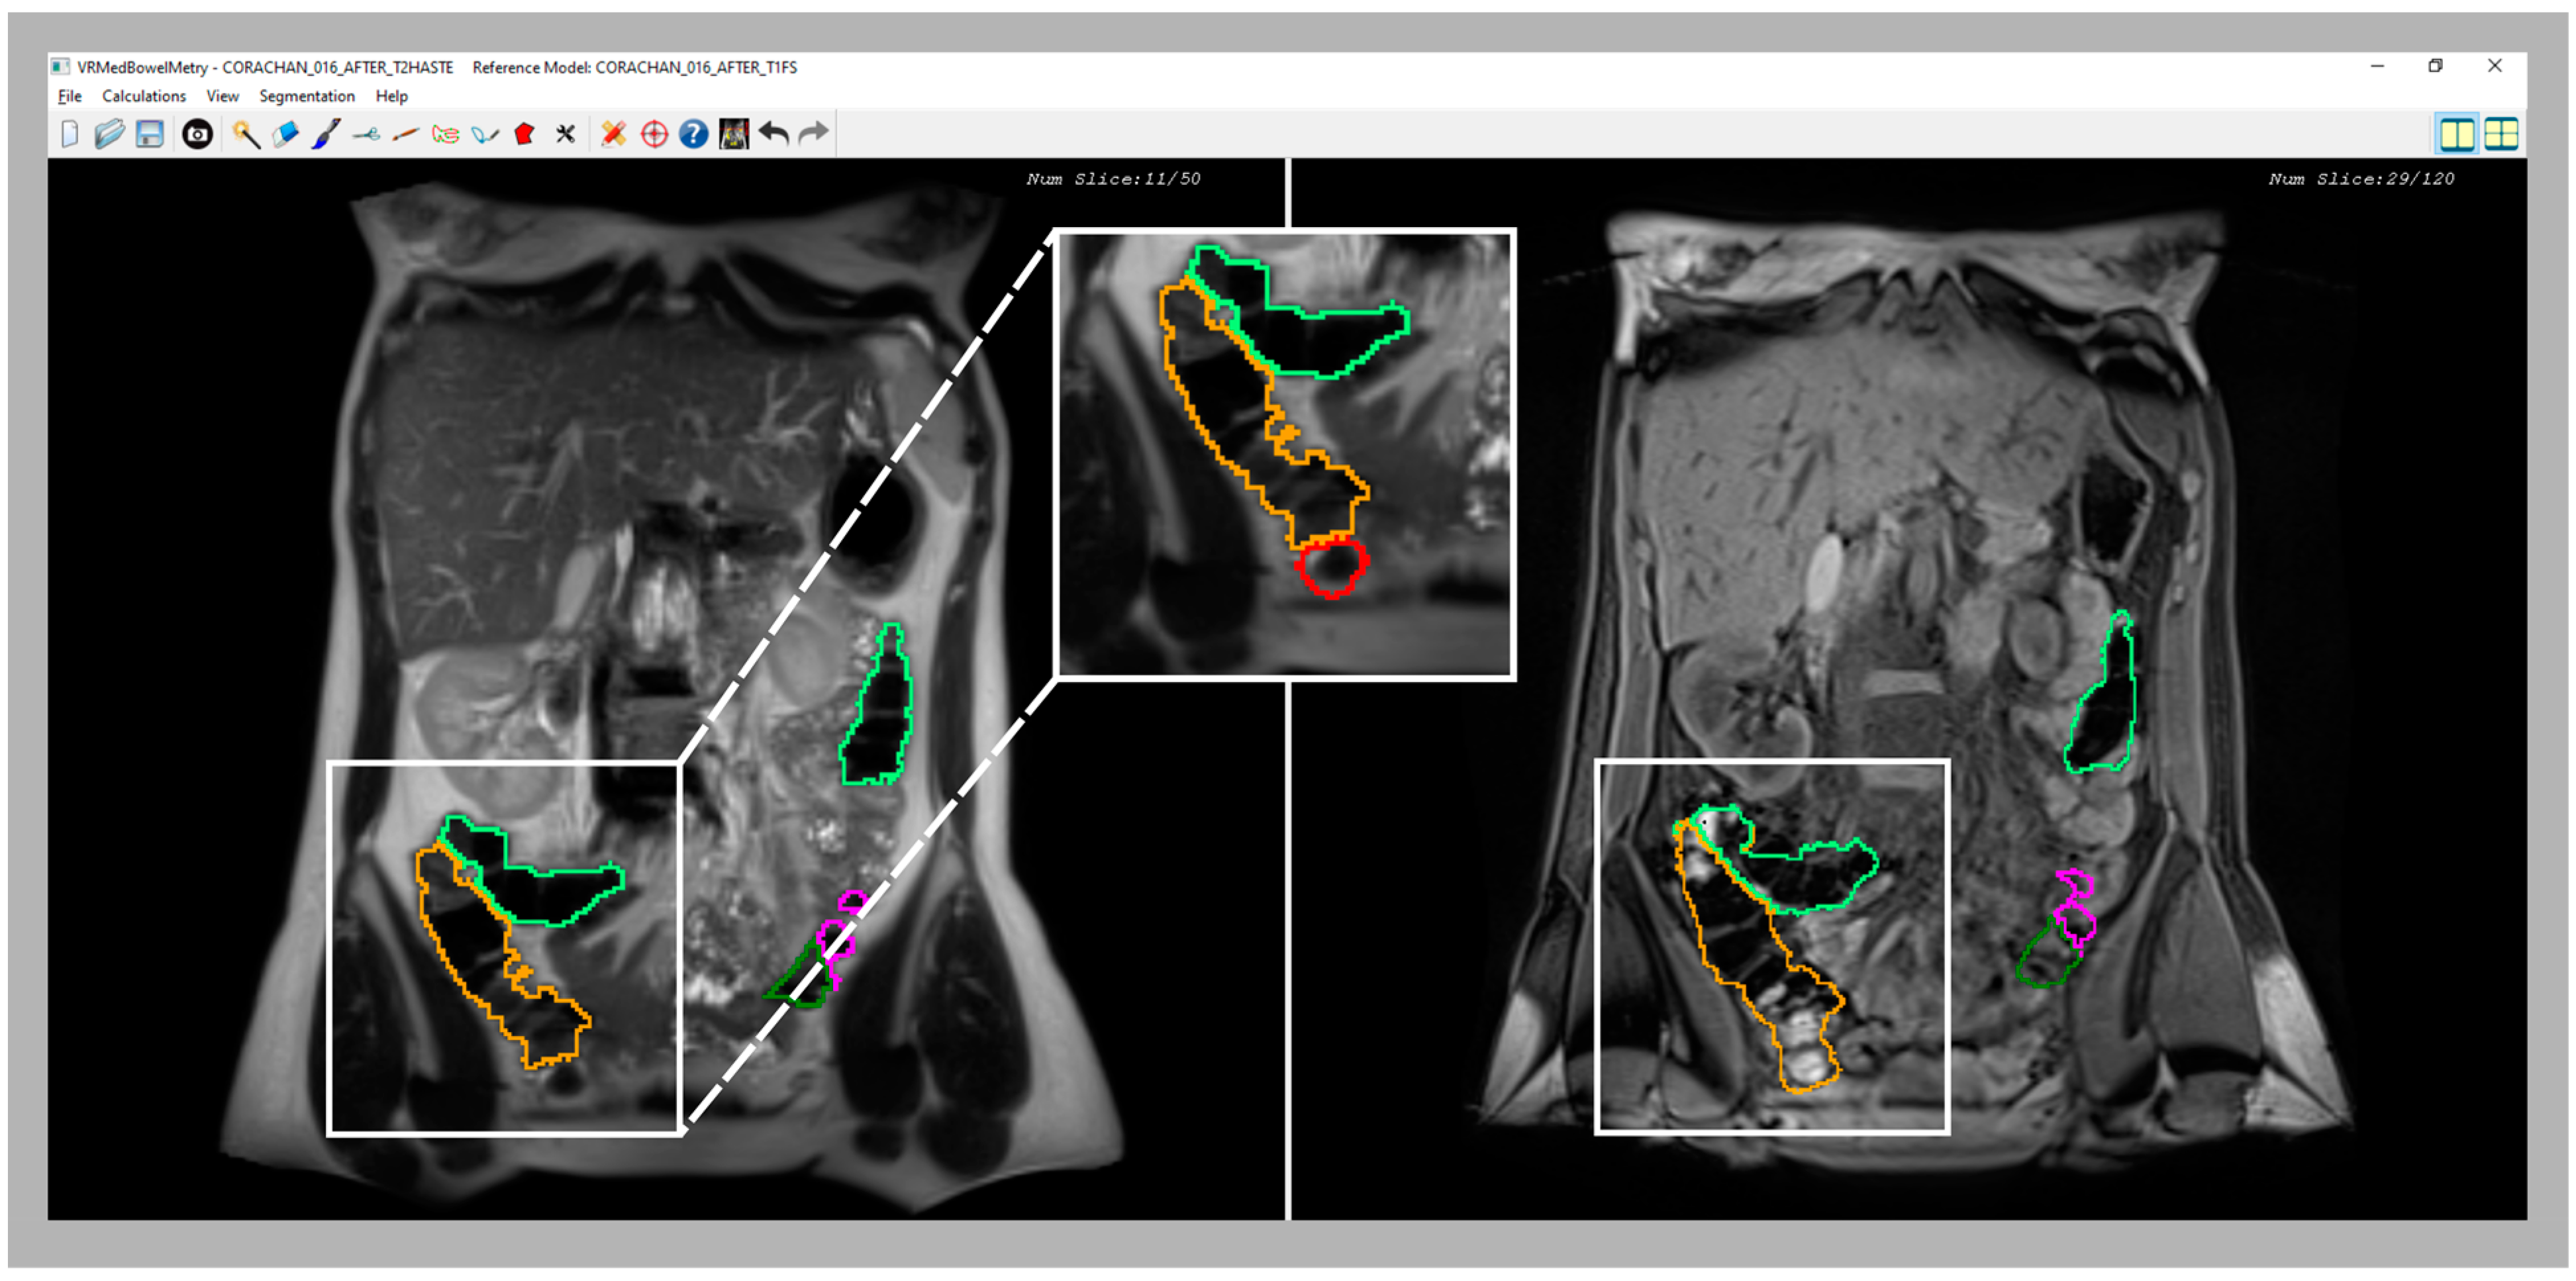Open the File menu

pos(69,96)
